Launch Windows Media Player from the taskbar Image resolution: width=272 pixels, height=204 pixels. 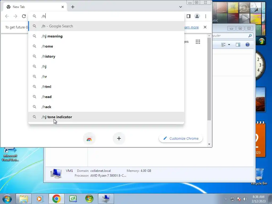[x=40, y=199]
